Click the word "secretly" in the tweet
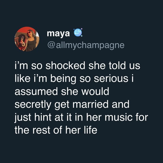Viewport: 163px width, 163px height. [33, 105]
